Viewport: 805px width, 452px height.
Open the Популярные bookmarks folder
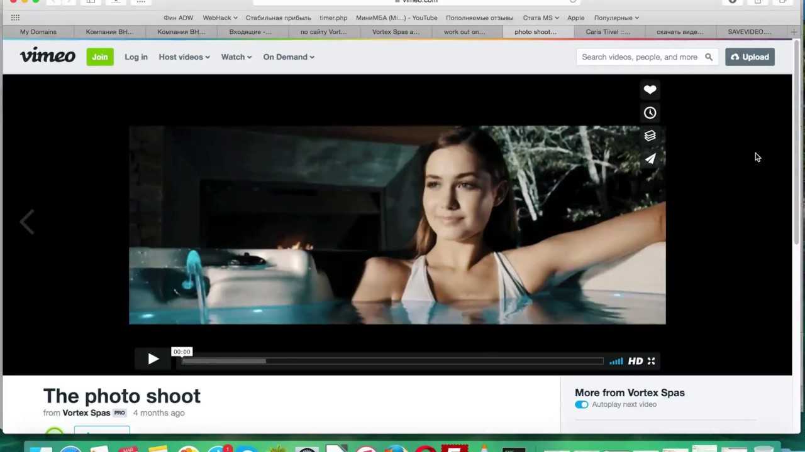(616, 18)
